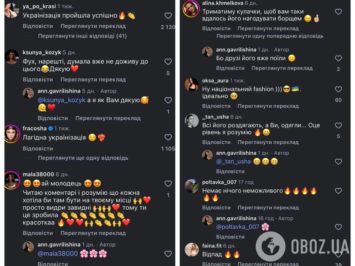Like _tan_usha's comment heart icon
This screenshot has height=266, width=355.
pyautogui.click(x=338, y=126)
